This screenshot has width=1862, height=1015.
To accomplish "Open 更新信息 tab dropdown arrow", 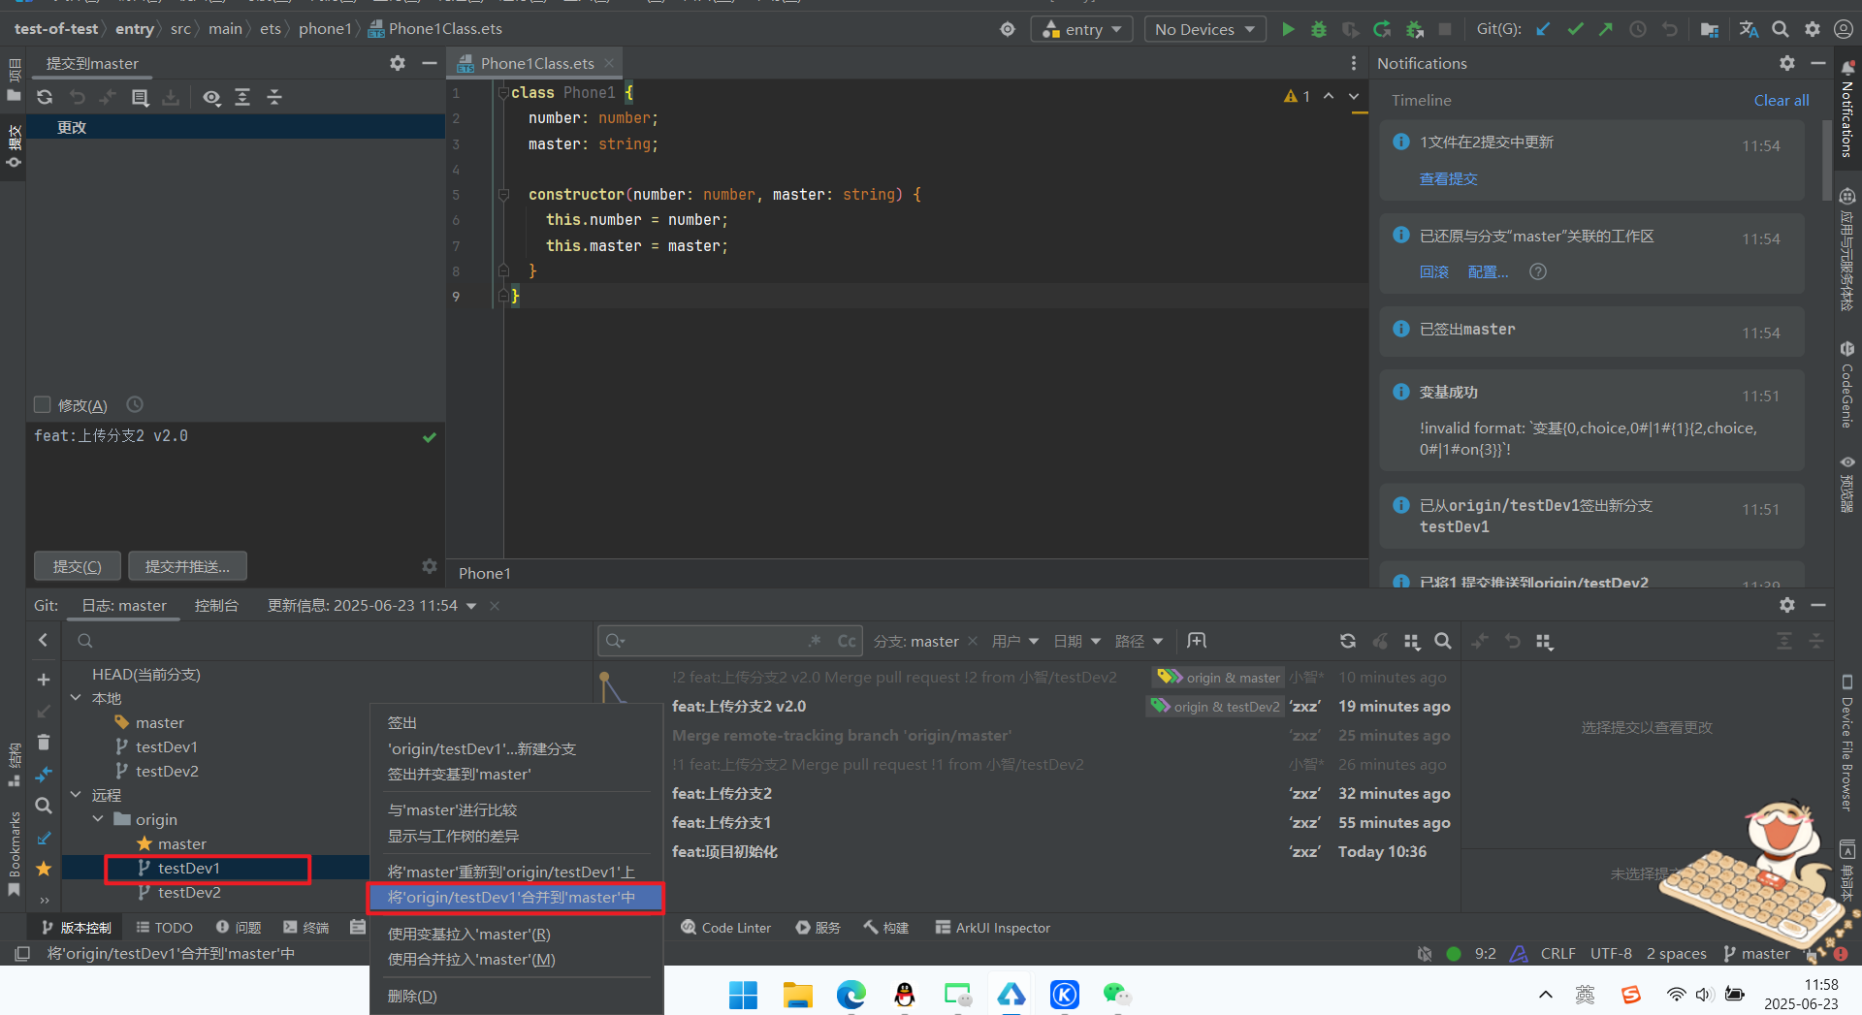I will [471, 606].
